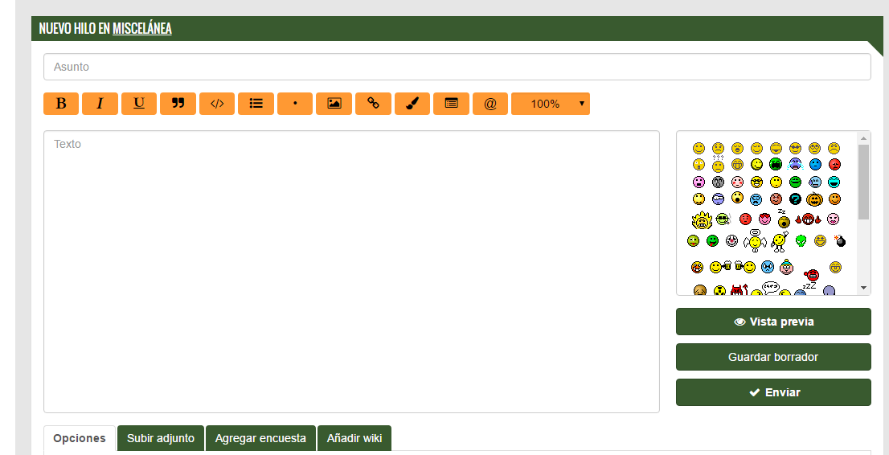
Task: Click the smiley panel scroll down arrow
Action: click(863, 288)
